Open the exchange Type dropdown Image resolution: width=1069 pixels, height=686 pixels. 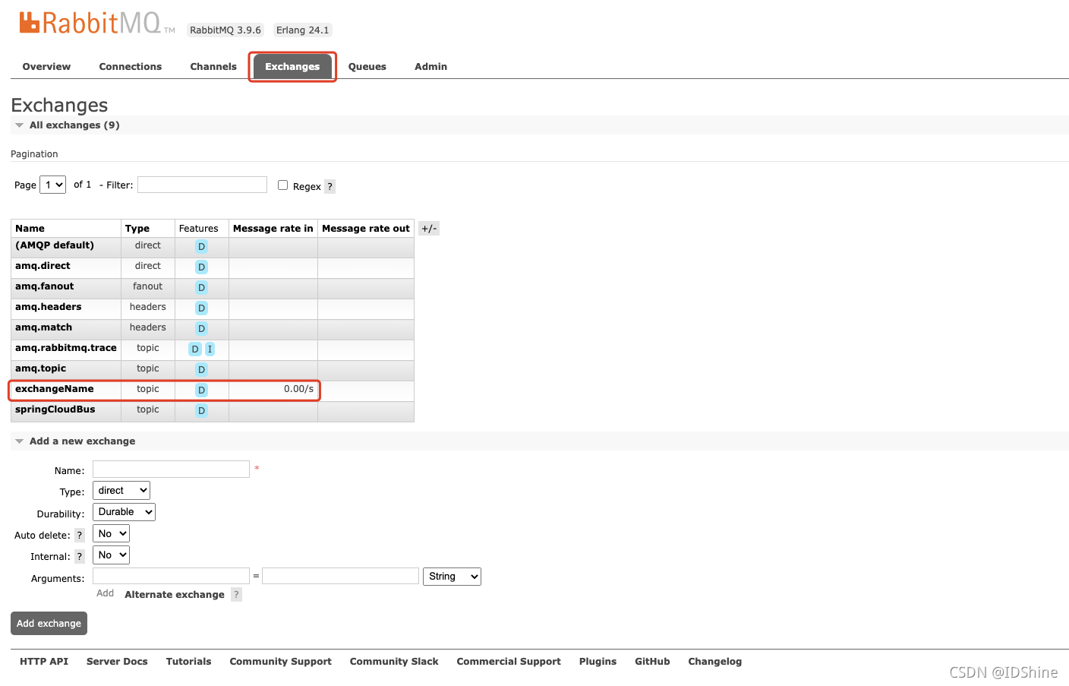(121, 491)
